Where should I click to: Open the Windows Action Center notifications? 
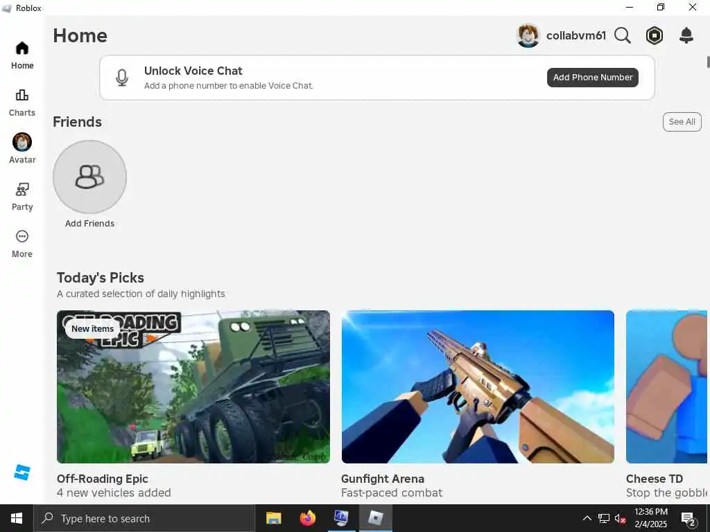(689, 518)
